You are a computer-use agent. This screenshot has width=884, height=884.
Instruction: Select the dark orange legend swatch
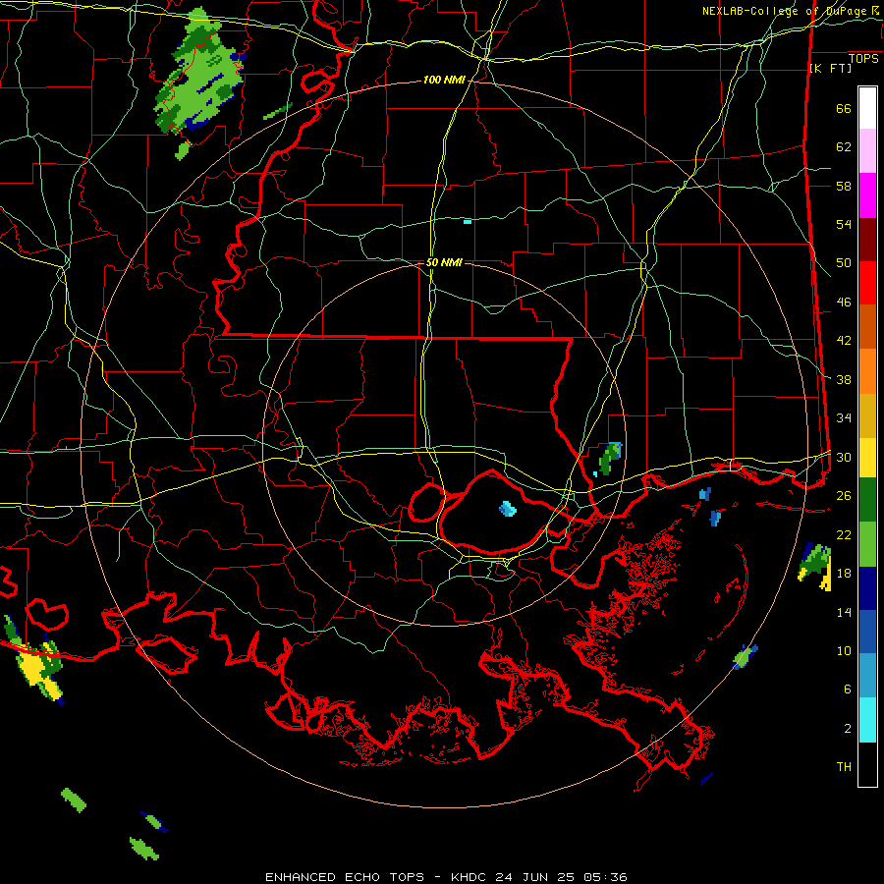coord(867,327)
